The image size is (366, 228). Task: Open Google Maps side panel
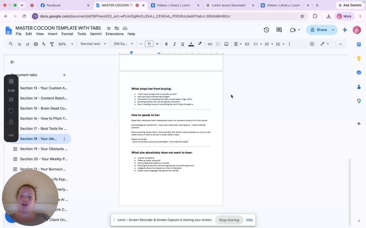pyautogui.click(x=359, y=101)
